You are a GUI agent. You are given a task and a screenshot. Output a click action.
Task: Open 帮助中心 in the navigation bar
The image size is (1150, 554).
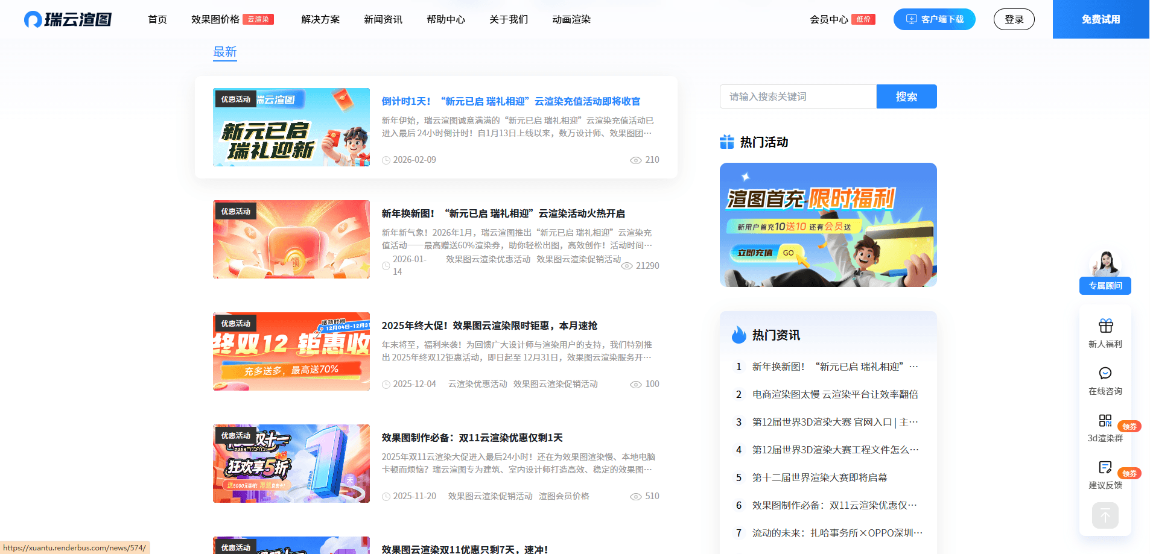445,19
